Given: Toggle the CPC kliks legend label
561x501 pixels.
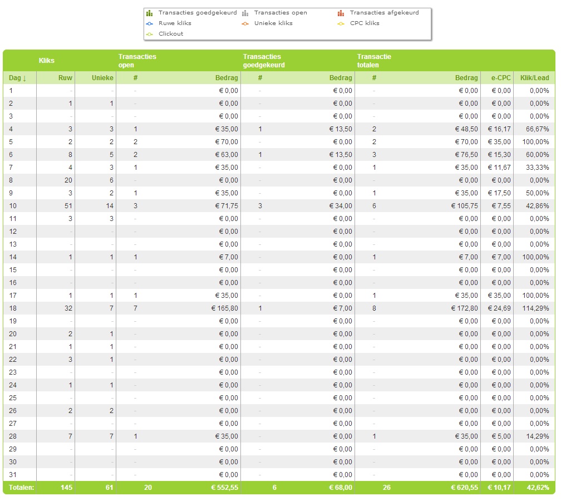Looking at the screenshot, I should click(x=365, y=23).
